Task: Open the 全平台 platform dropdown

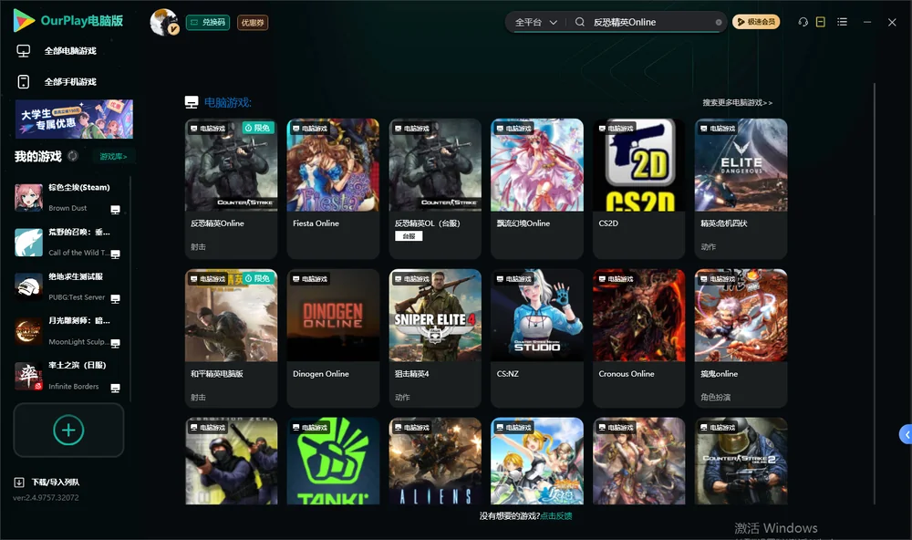Action: click(x=535, y=22)
